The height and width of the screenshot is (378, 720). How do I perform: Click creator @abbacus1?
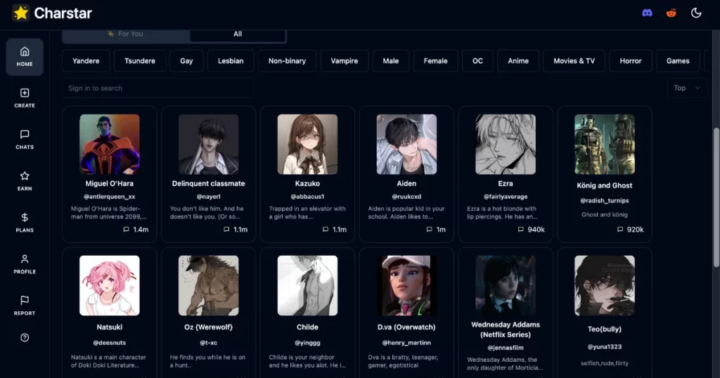coord(307,196)
